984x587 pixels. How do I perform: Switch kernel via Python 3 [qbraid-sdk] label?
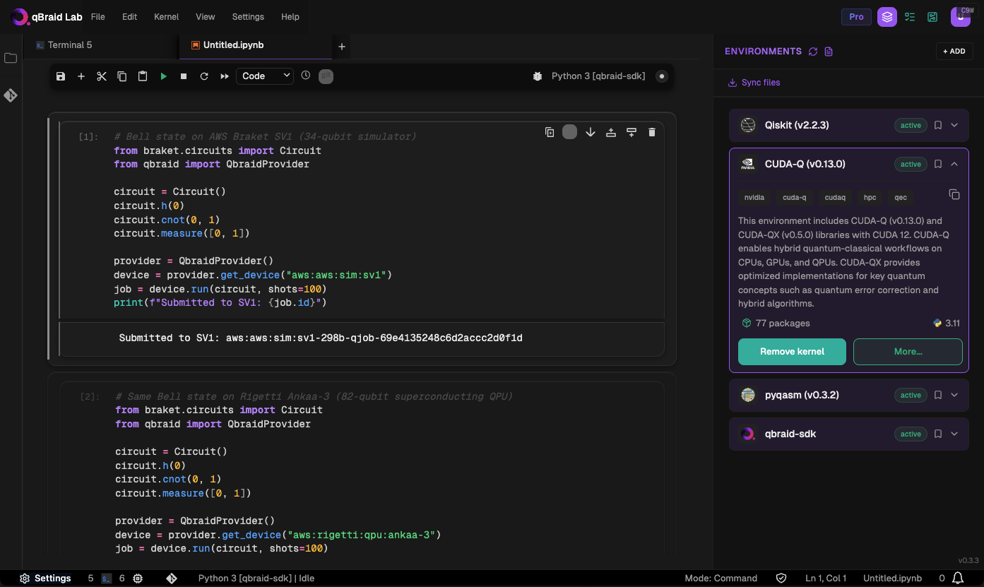(598, 76)
